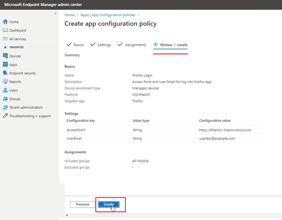Click the Previous button
Viewport: 282px width, 220px height.
82,204
